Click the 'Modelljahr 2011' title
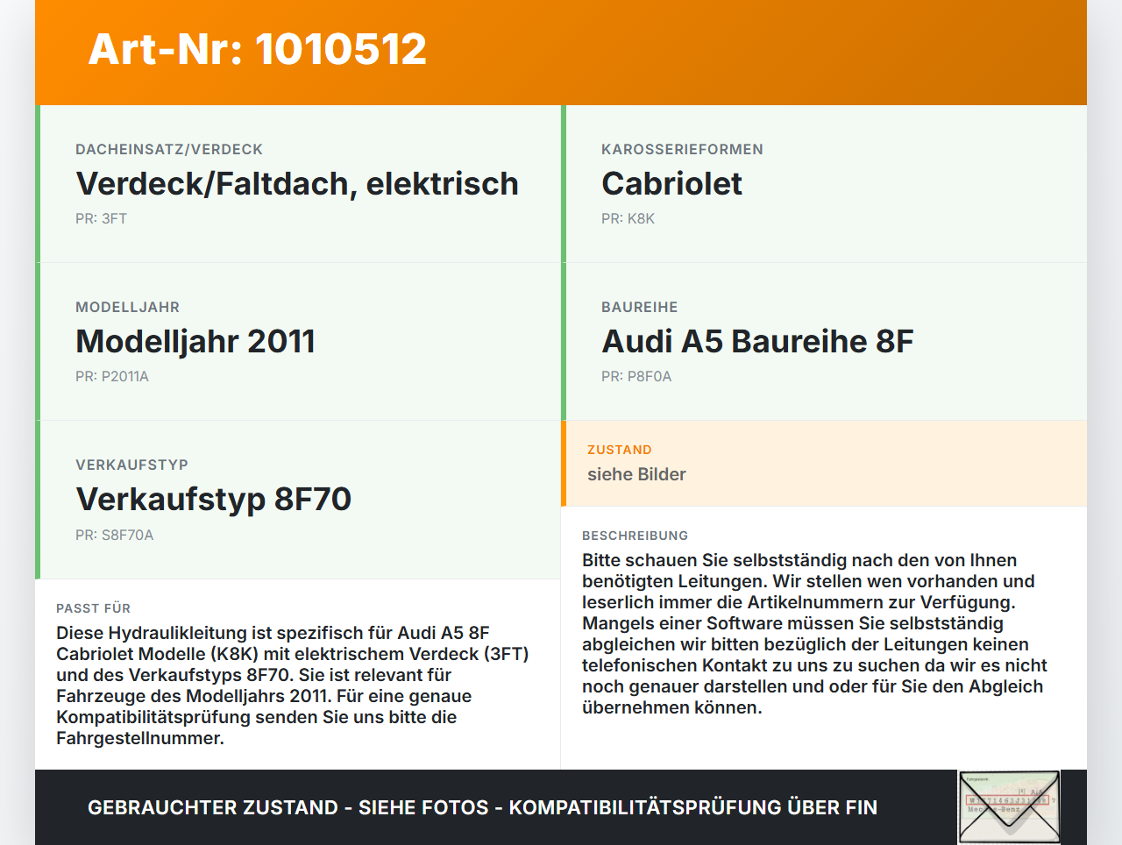This screenshot has height=845, width=1122. pos(195,341)
